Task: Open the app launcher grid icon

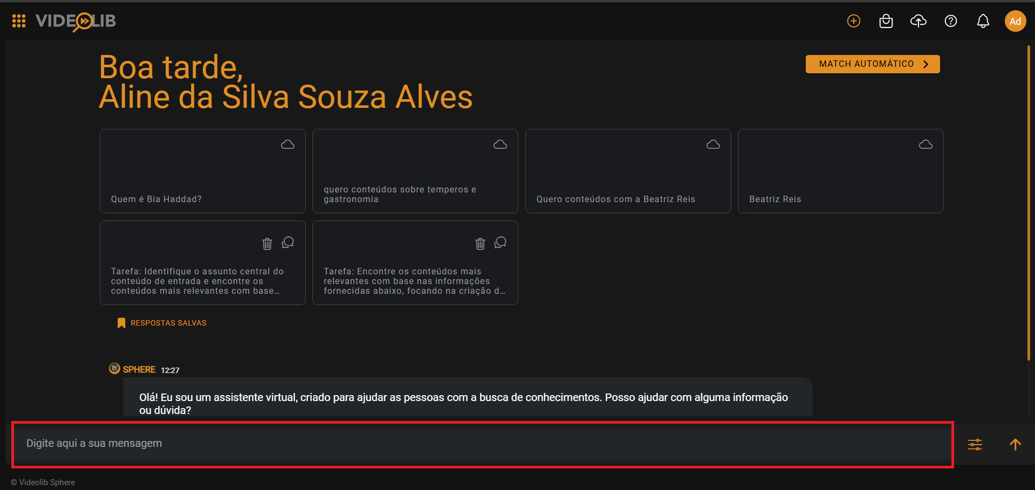Action: point(18,20)
